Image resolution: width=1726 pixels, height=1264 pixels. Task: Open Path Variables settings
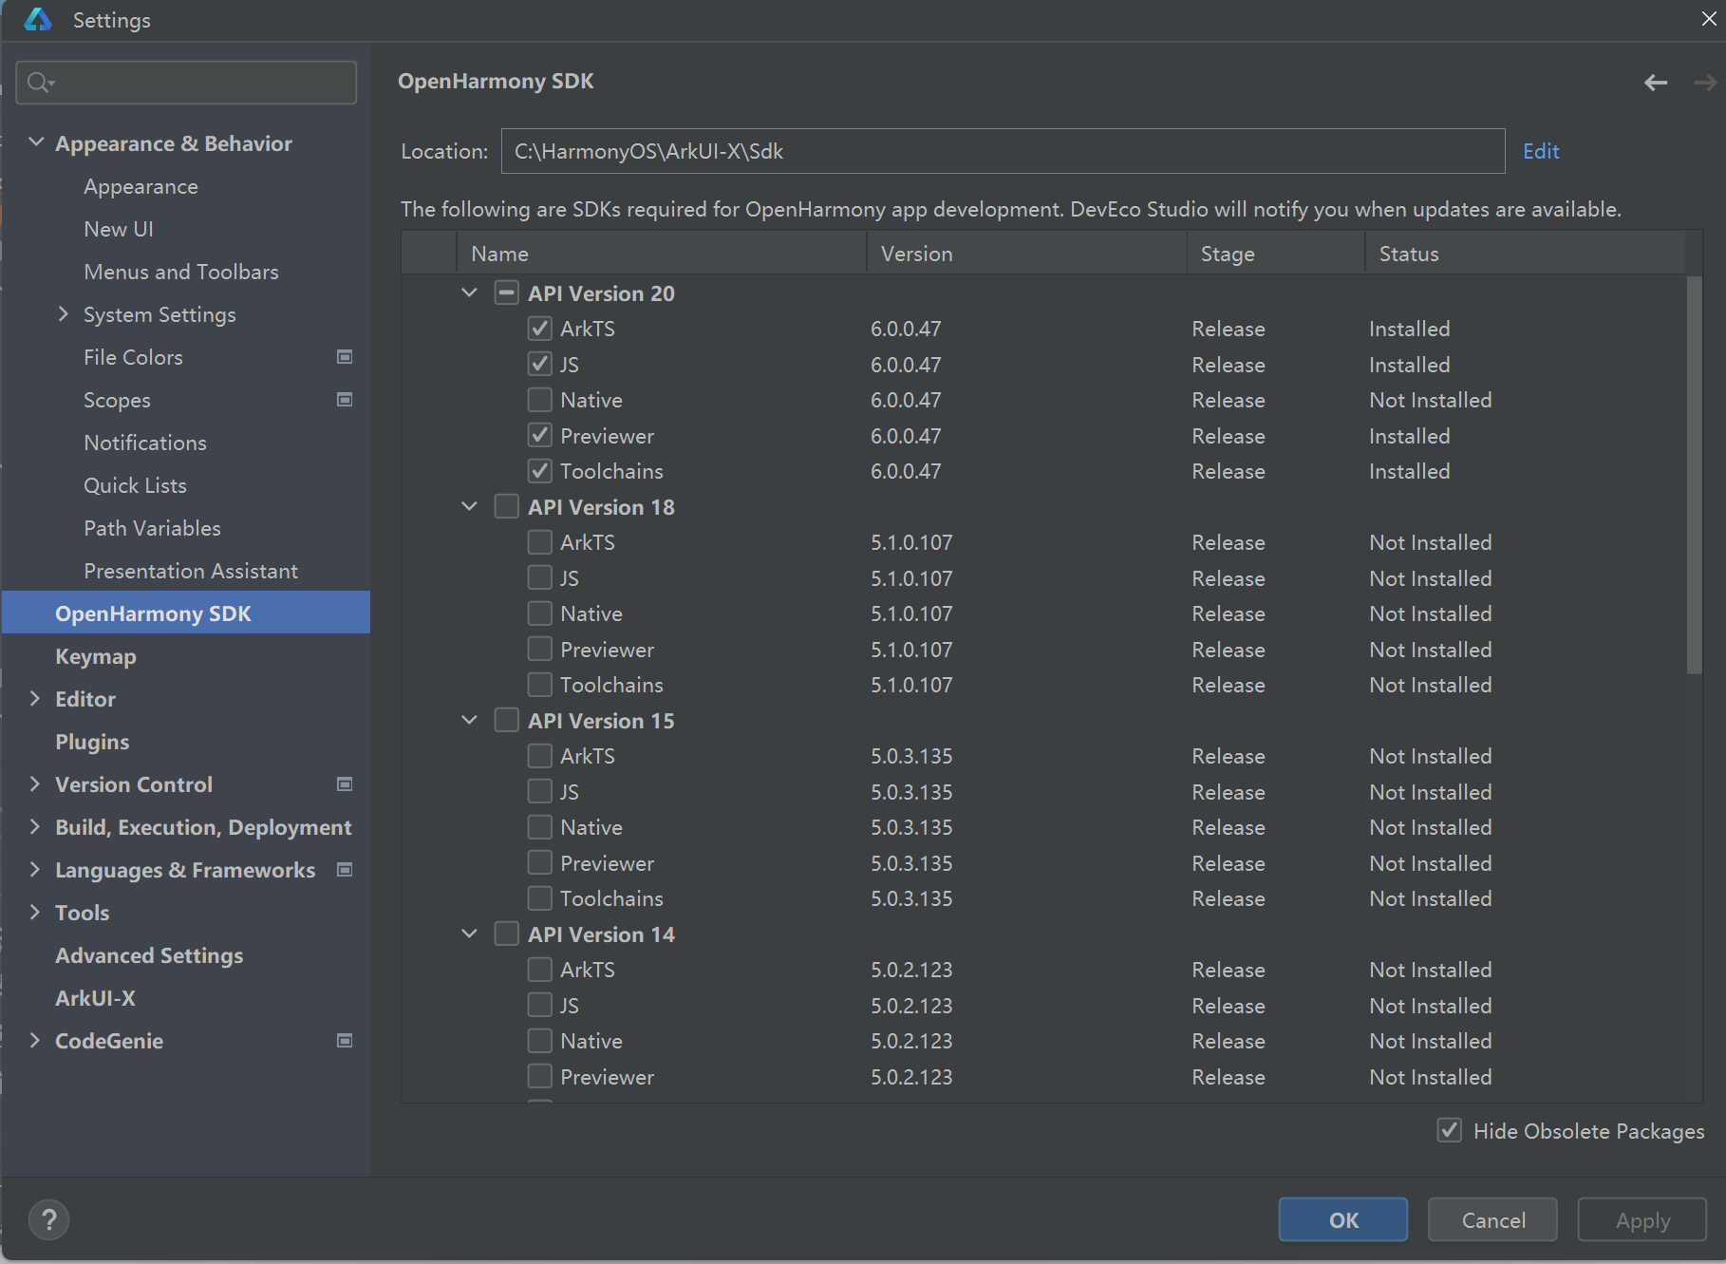[x=152, y=528]
